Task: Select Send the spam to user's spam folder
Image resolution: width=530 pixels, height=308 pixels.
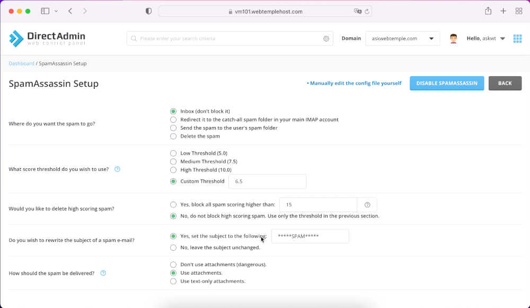Action: click(x=173, y=128)
